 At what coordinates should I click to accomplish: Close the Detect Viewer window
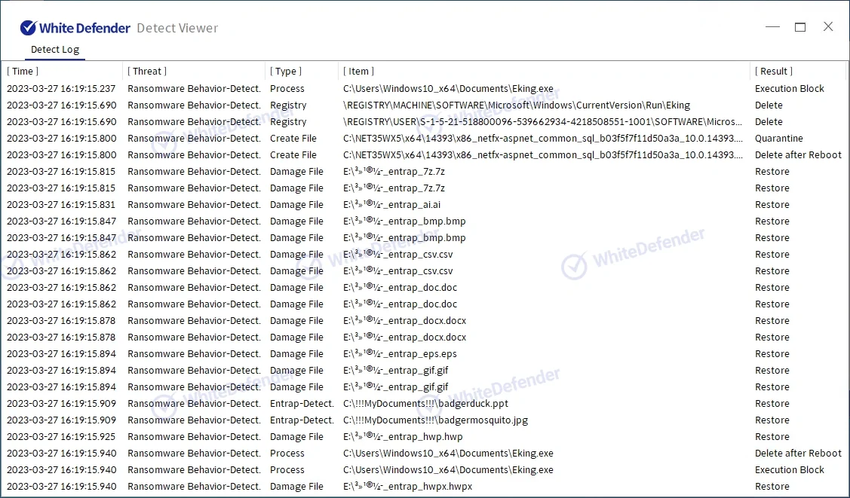828,27
